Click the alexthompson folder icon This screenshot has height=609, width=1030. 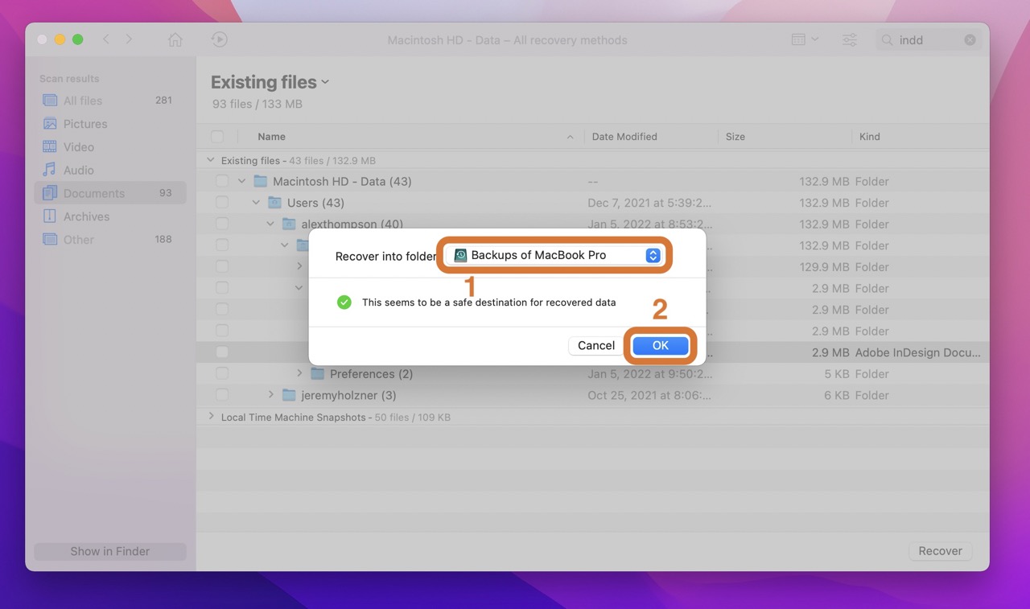(289, 224)
